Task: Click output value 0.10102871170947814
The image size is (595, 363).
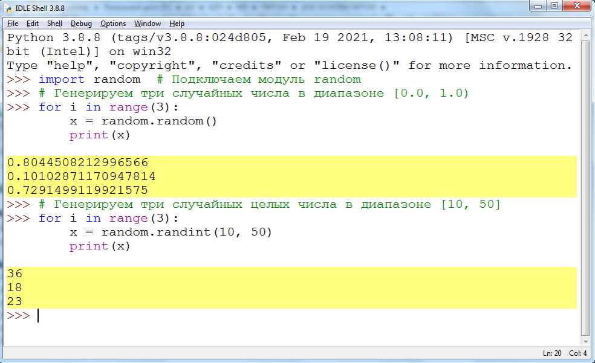Action: pos(81,176)
